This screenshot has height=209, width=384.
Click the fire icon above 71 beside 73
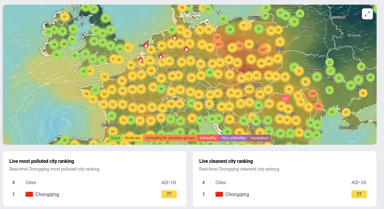coord(160,56)
